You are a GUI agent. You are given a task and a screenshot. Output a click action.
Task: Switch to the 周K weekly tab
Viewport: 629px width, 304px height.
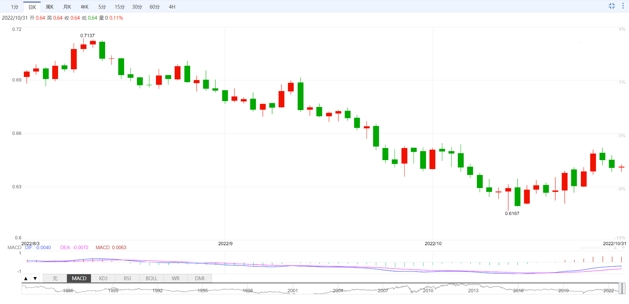49,7
